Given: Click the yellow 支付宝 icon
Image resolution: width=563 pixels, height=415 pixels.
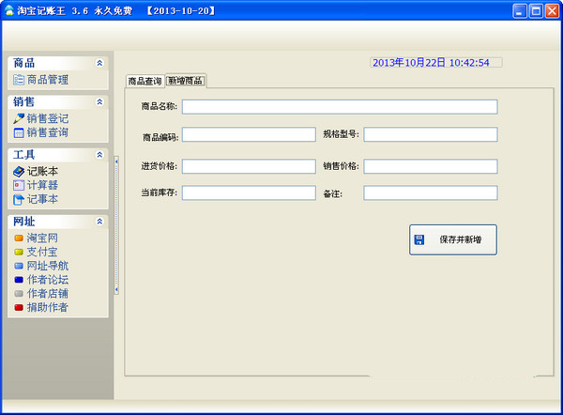Looking at the screenshot, I should tap(19, 252).
